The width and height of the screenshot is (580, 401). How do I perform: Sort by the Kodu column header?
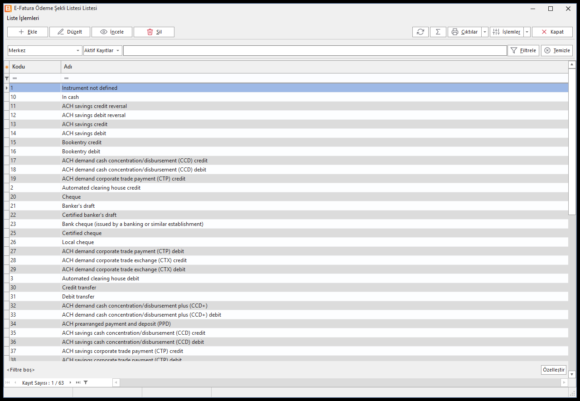pyautogui.click(x=35, y=67)
